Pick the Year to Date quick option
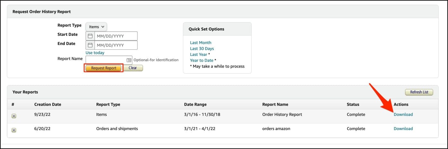 pos(202,60)
